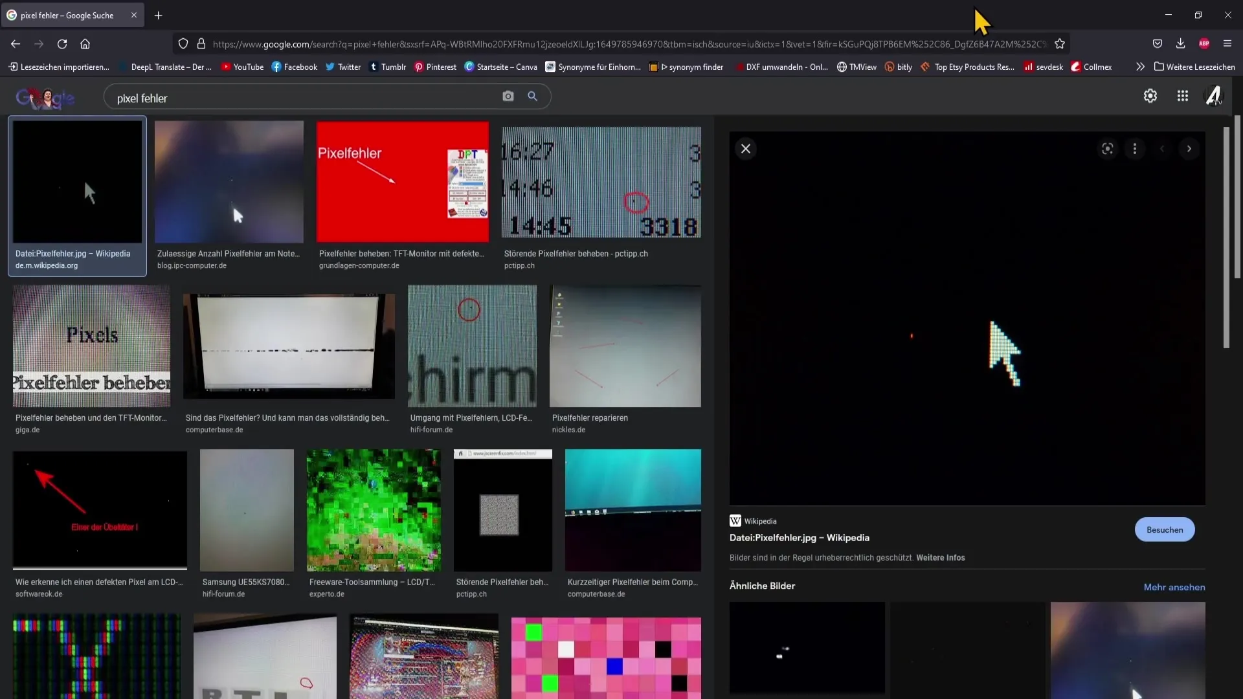Open the nickles.de Pixelfehler reparieren thumbnail

pyautogui.click(x=625, y=346)
